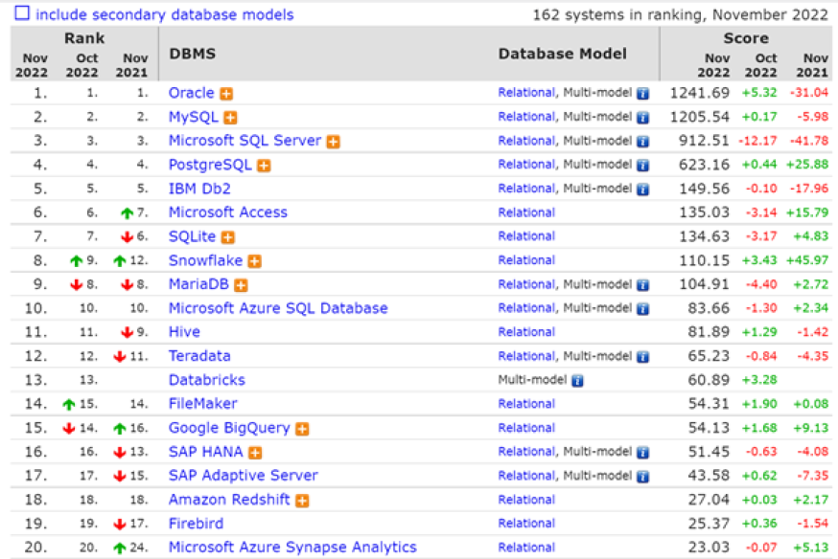The width and height of the screenshot is (838, 559).
Task: Open the SAP HANA link
Action: click(206, 452)
